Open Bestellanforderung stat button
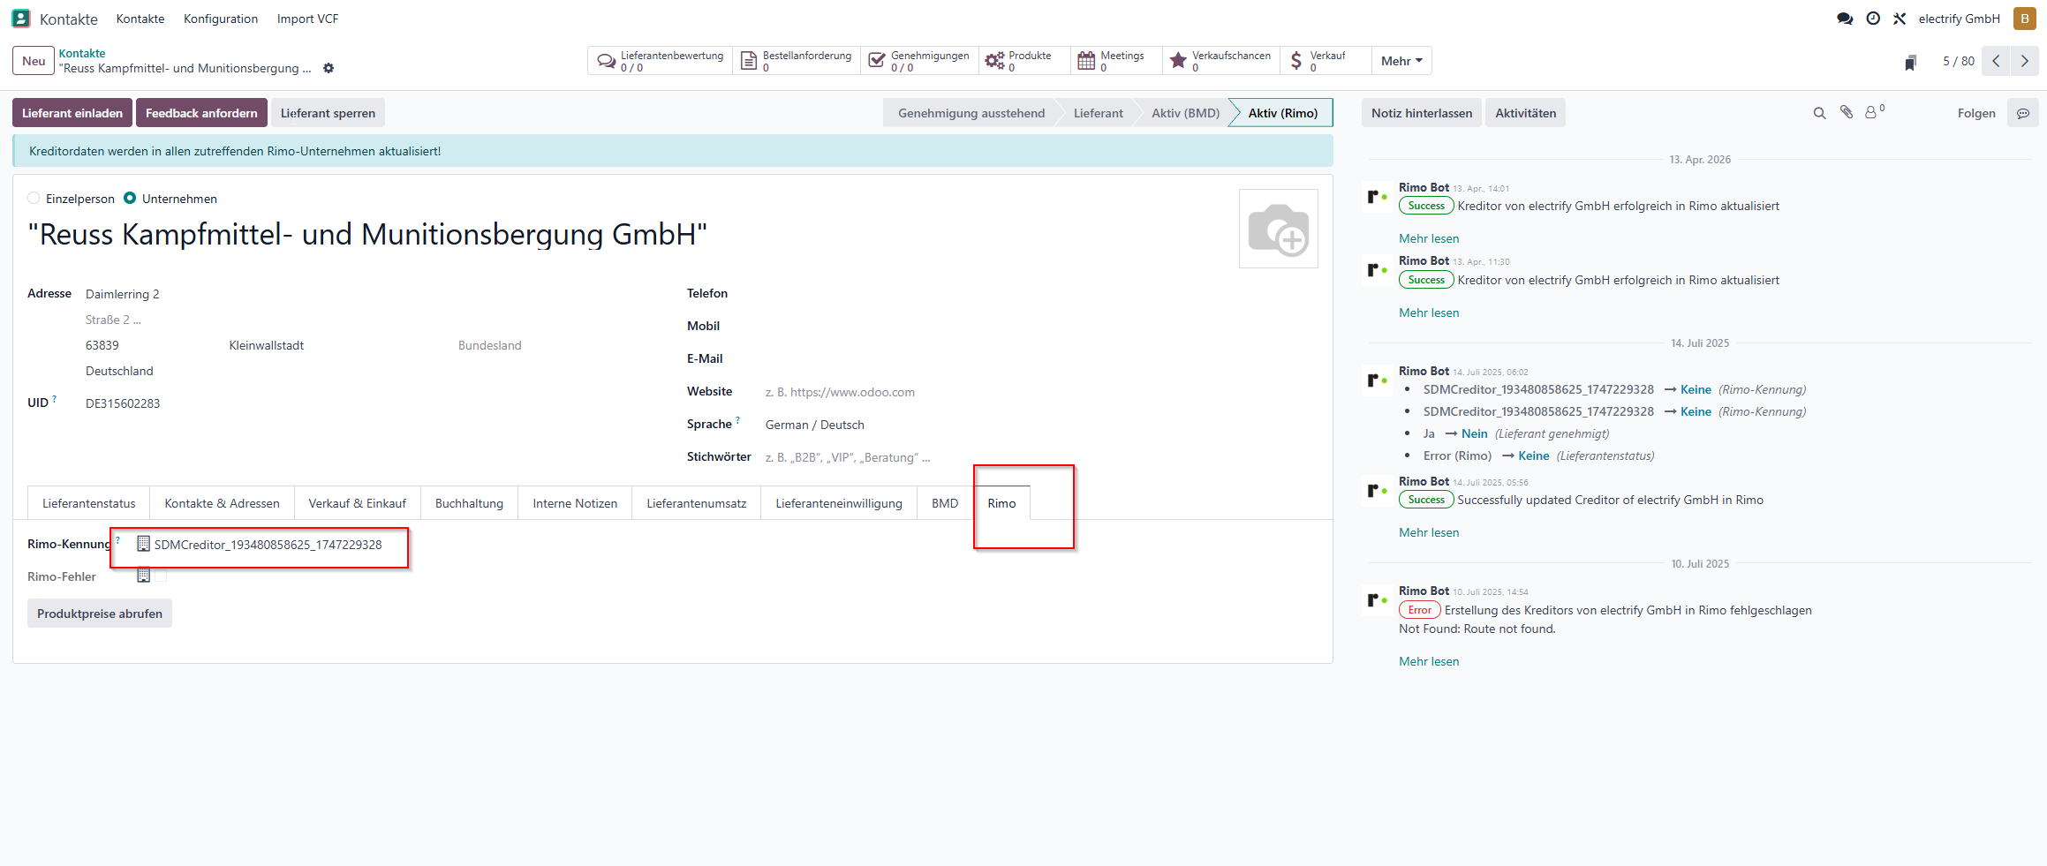 (x=797, y=61)
